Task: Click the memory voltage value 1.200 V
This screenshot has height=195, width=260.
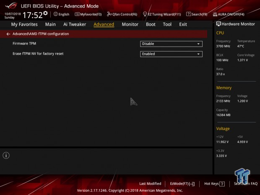Action: (x=242, y=101)
